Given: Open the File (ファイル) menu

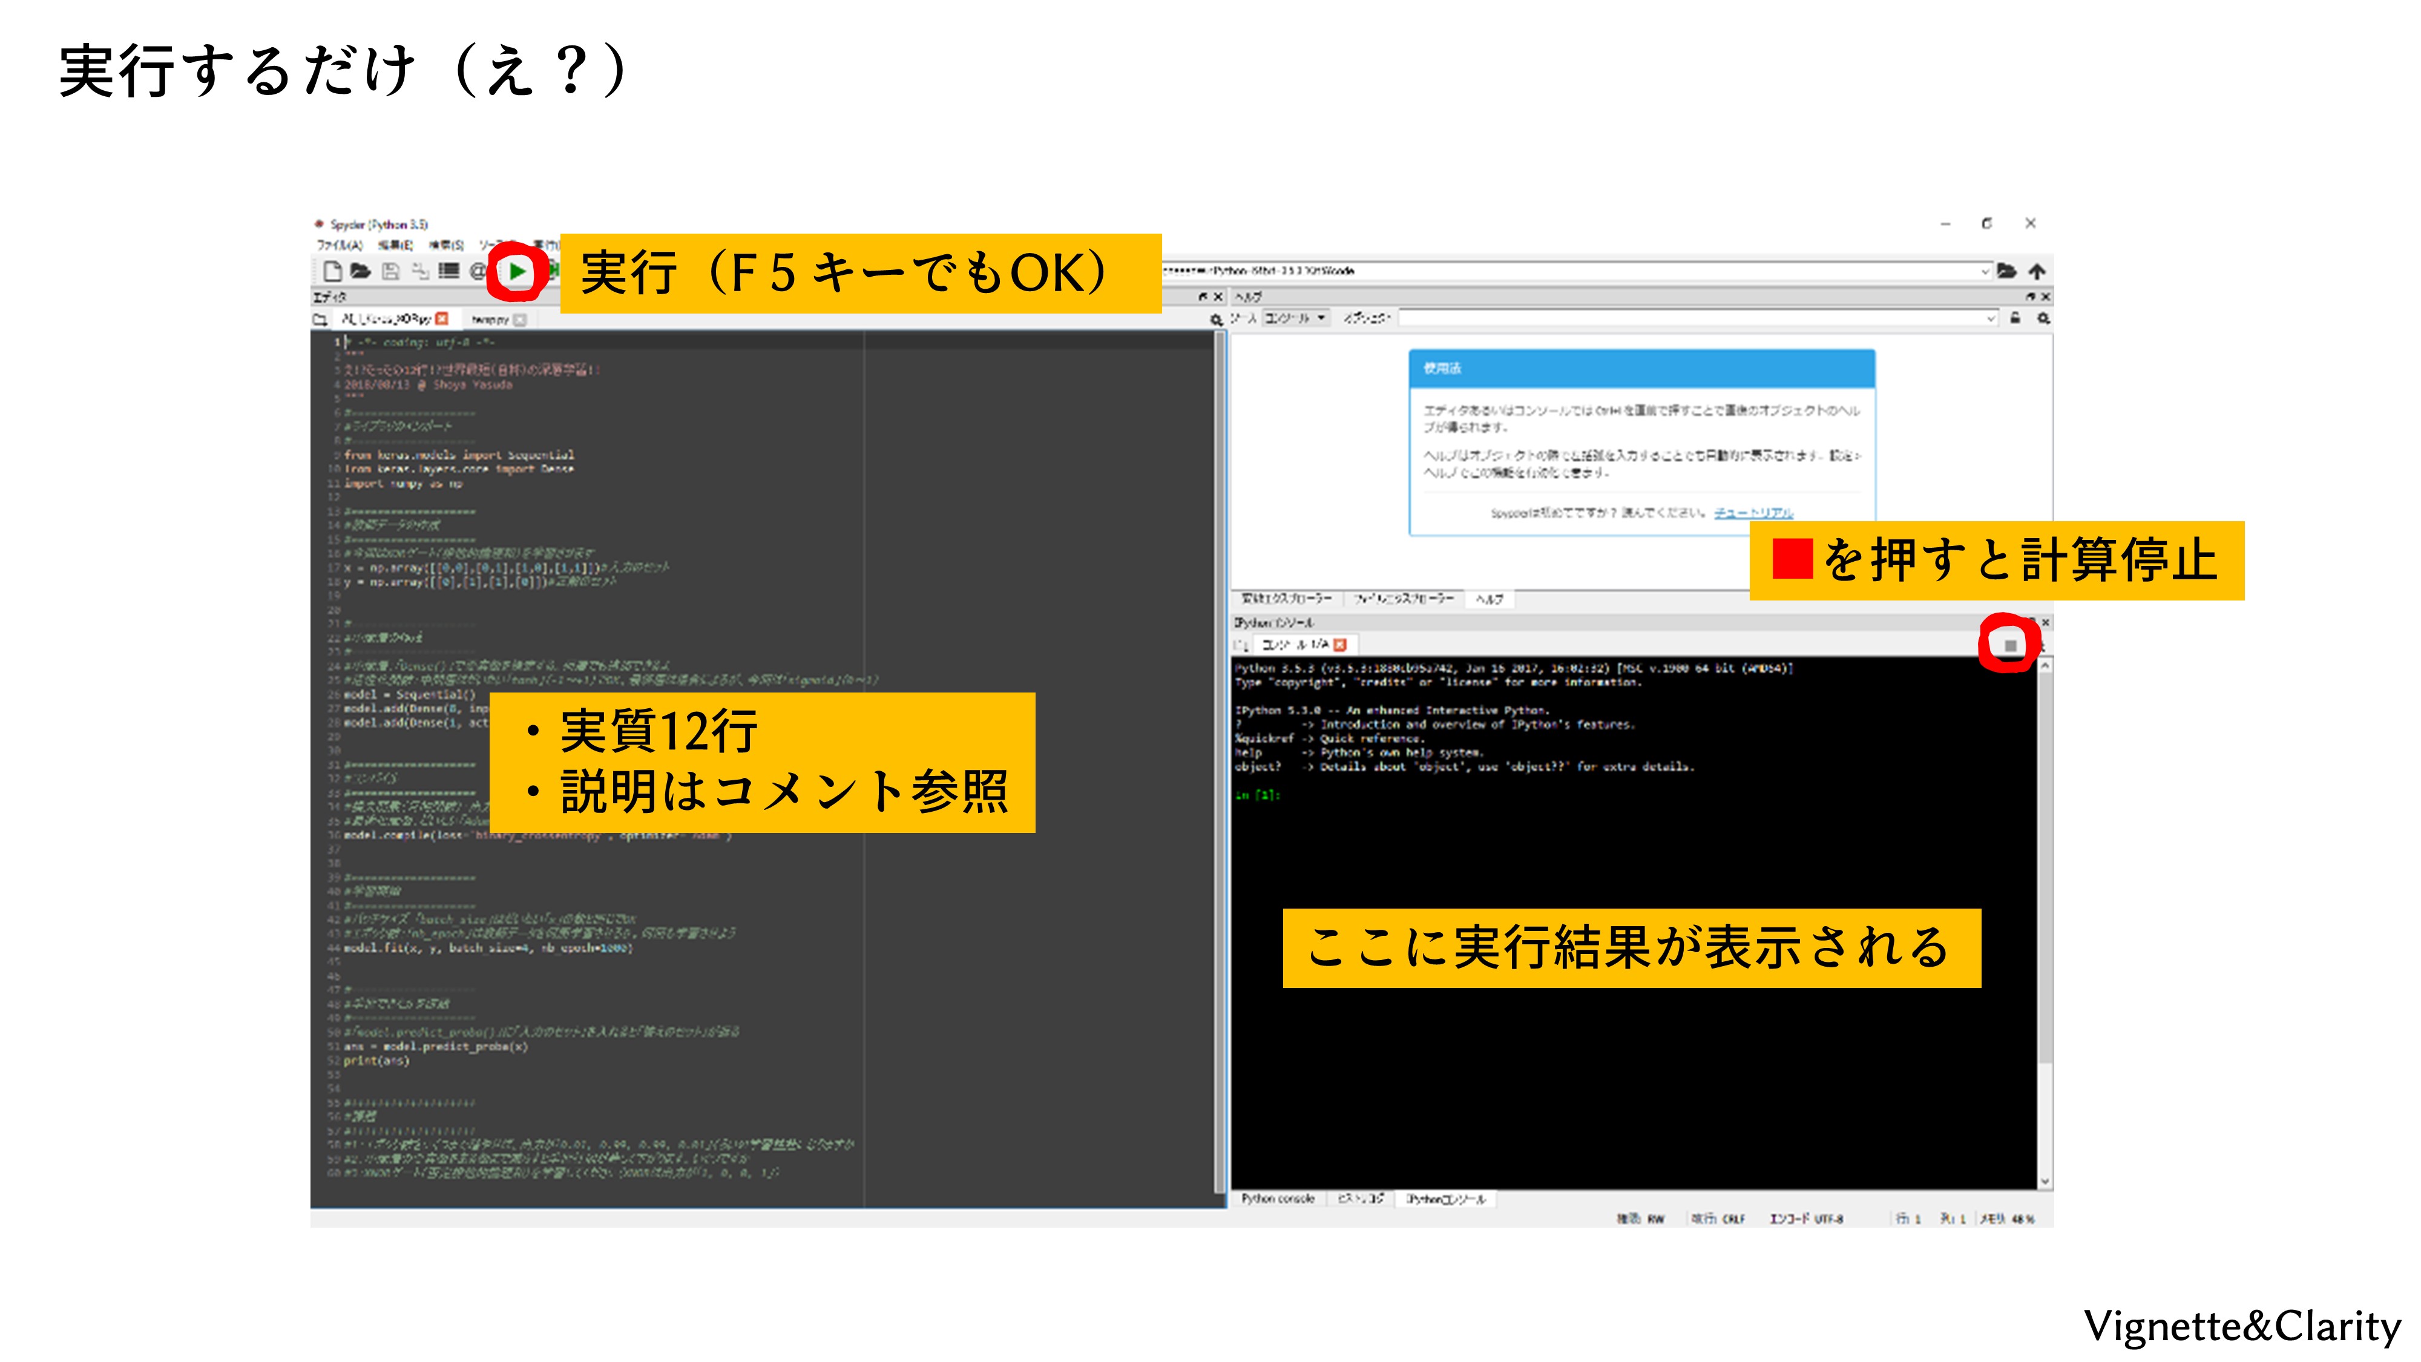Looking at the screenshot, I should tap(340, 245).
